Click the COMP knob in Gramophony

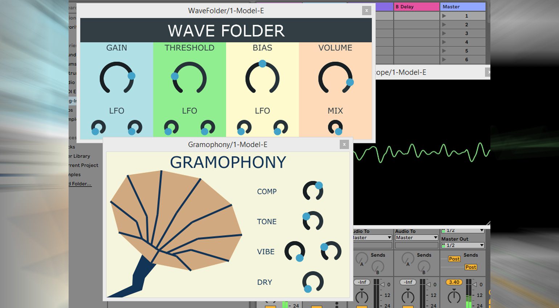pos(313,191)
